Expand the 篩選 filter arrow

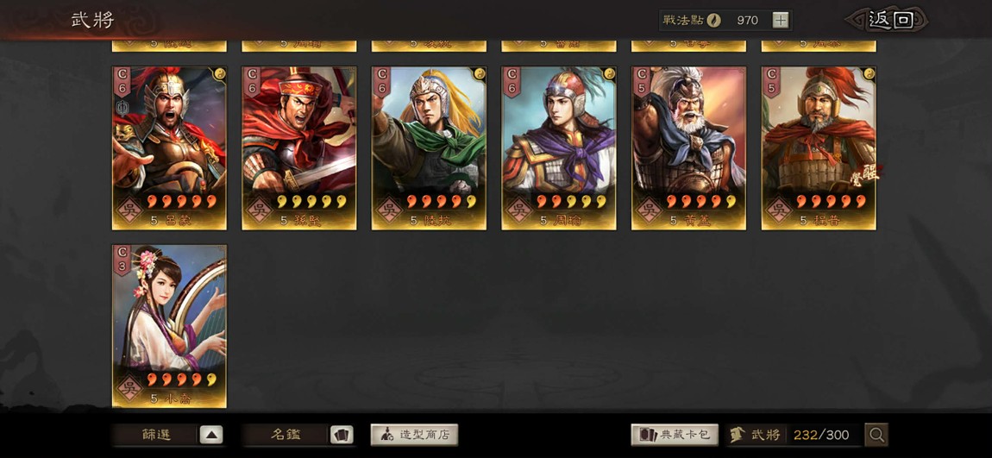pos(211,436)
